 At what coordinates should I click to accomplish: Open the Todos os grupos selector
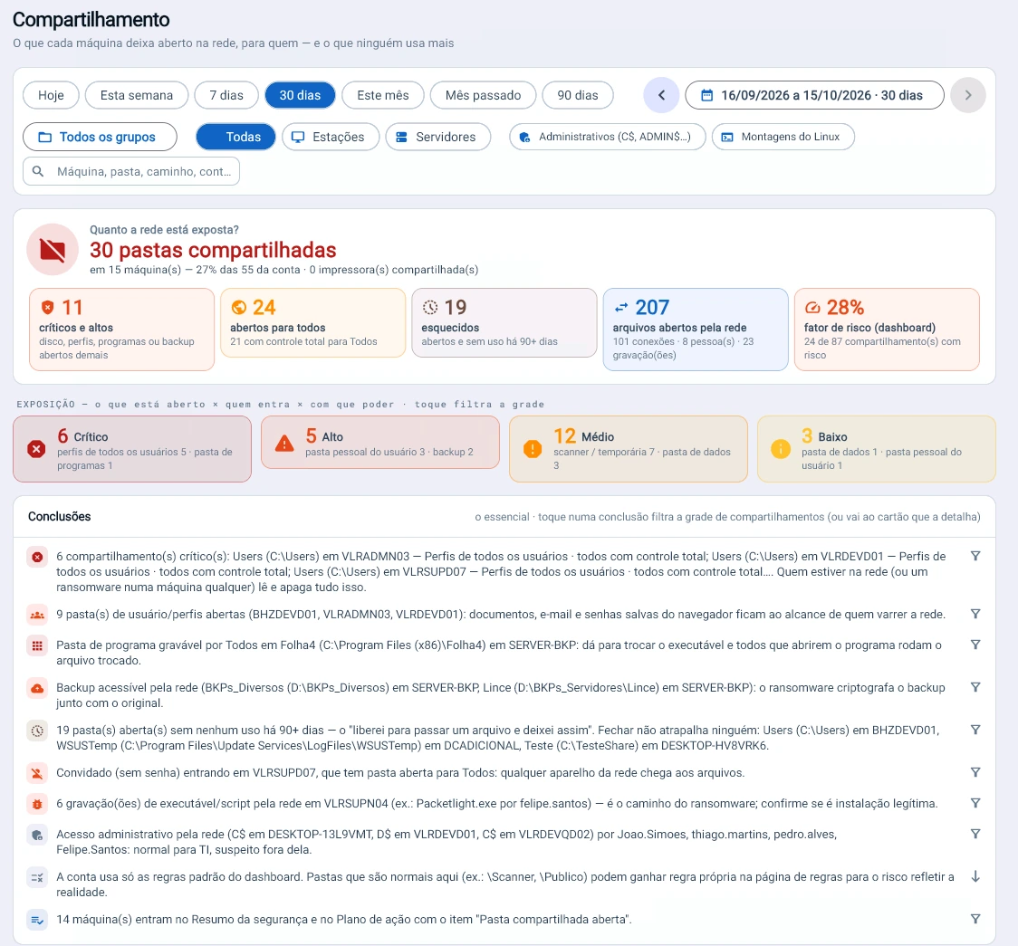click(x=100, y=137)
